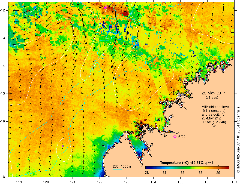Click the 'Altimetric sealevel' text
The image size is (240, 185).
coord(216,107)
